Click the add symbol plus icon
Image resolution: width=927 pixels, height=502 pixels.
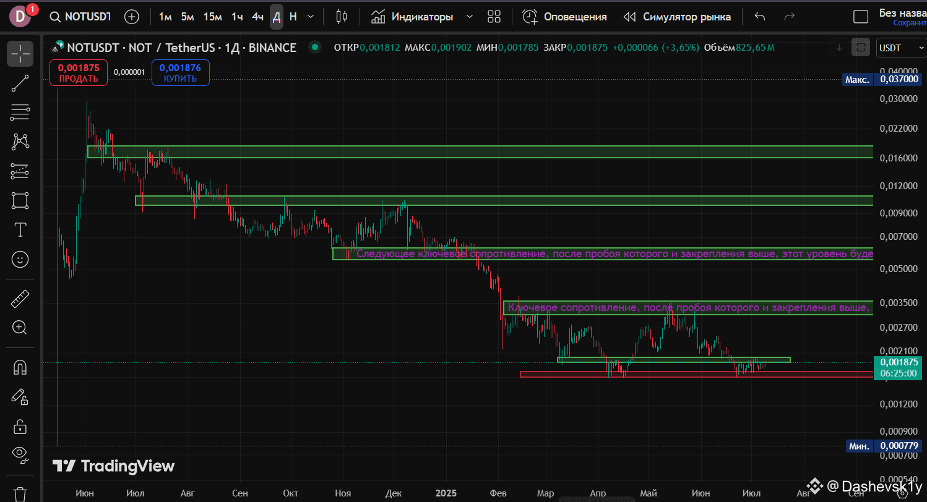[x=132, y=17]
